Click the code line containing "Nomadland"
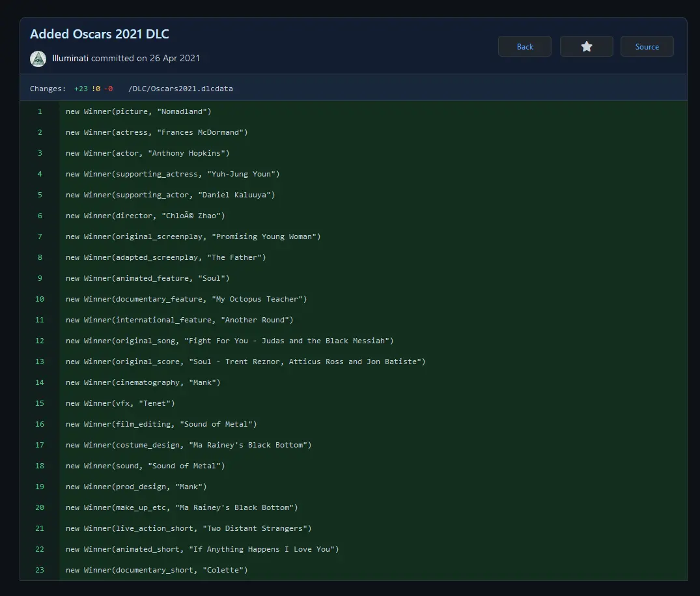The width and height of the screenshot is (700, 596). 139,111
